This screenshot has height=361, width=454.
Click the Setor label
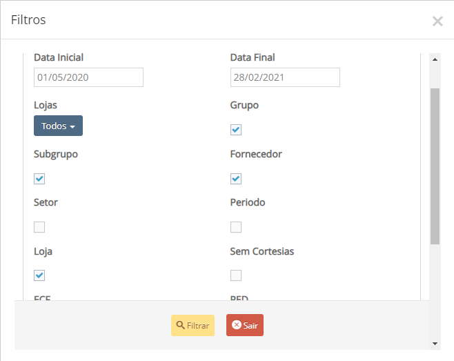(46, 202)
